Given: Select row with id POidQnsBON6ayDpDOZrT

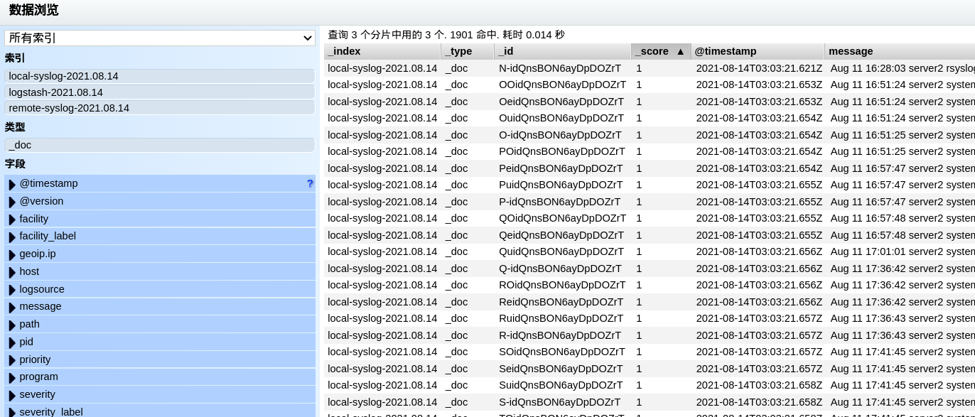Looking at the screenshot, I should click(650, 151).
